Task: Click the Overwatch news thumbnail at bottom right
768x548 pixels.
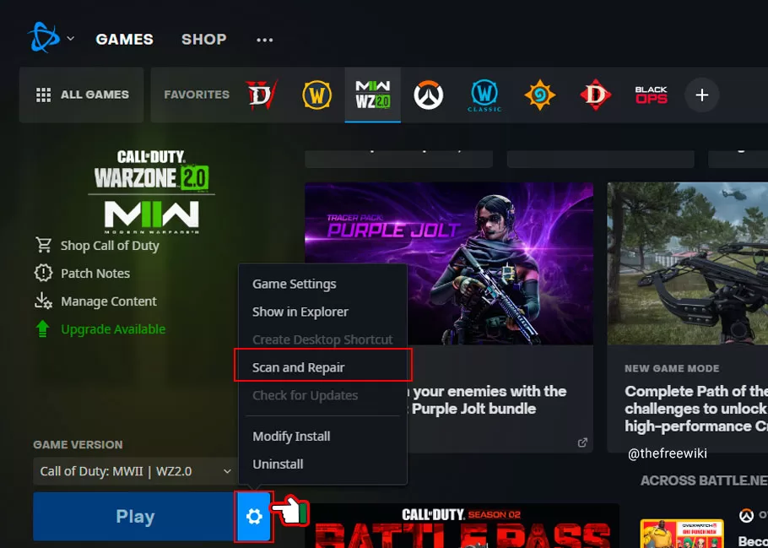Action: point(682,534)
